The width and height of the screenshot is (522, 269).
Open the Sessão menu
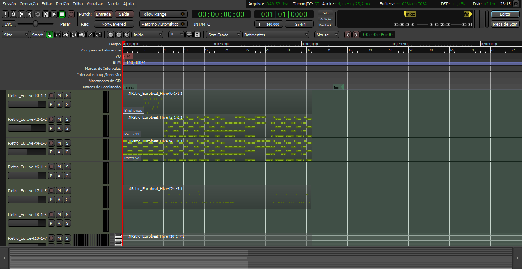[10, 3]
